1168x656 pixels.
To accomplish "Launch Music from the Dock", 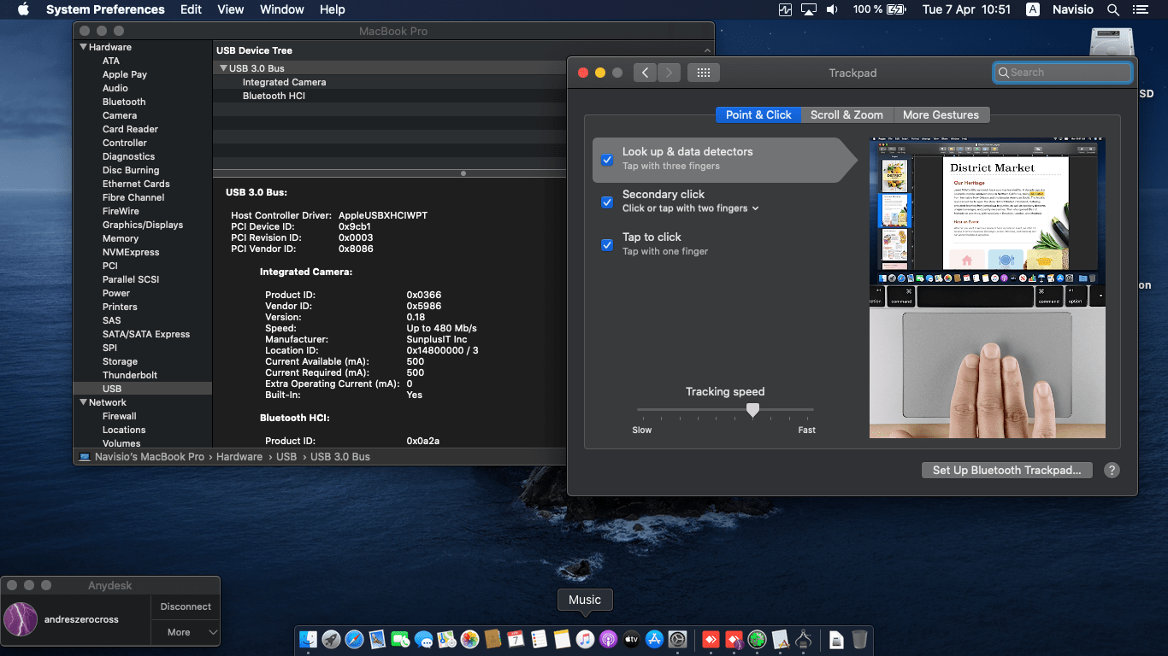I will [585, 639].
